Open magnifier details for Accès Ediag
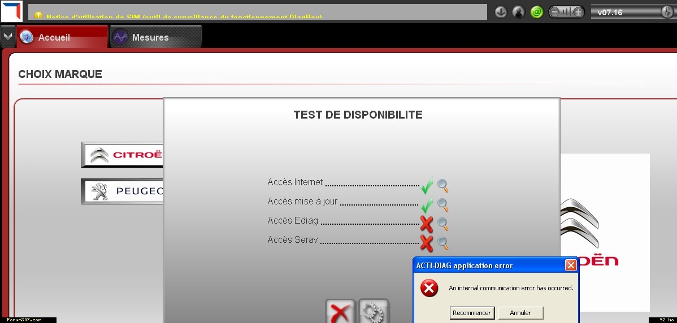677x323 pixels. [x=442, y=224]
